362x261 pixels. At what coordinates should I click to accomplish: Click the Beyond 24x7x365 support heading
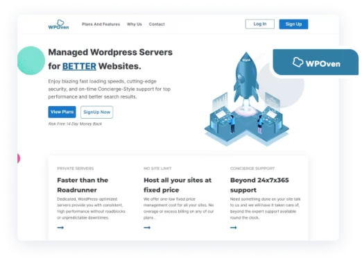tap(259, 185)
